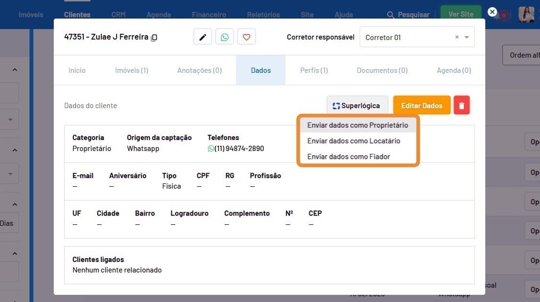This screenshot has height=302, width=540.
Task: Open WhatsApp chat icon in the header
Action: 224,37
